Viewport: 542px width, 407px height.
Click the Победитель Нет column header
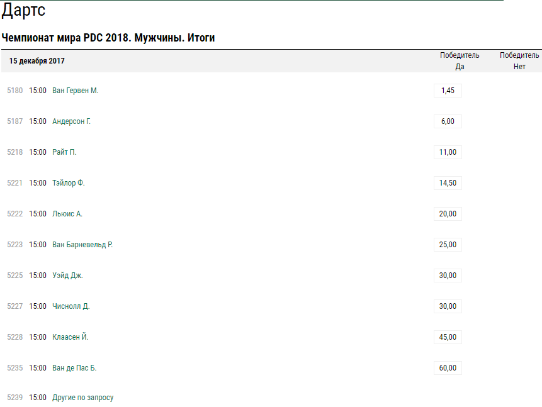pos(519,61)
